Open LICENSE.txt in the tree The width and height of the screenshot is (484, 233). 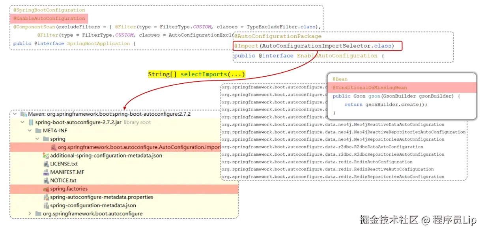point(64,164)
